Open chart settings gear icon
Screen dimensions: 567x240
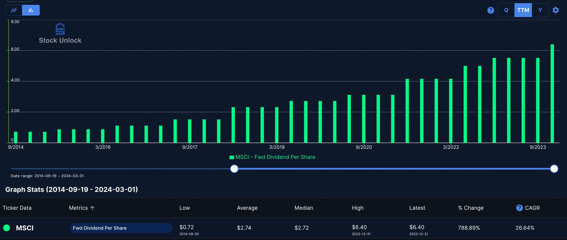555,10
